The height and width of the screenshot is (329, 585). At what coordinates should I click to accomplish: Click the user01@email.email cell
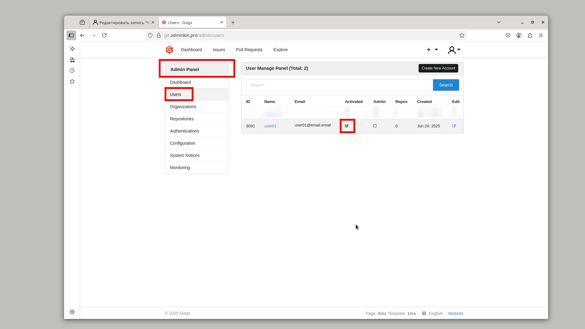[x=313, y=125]
